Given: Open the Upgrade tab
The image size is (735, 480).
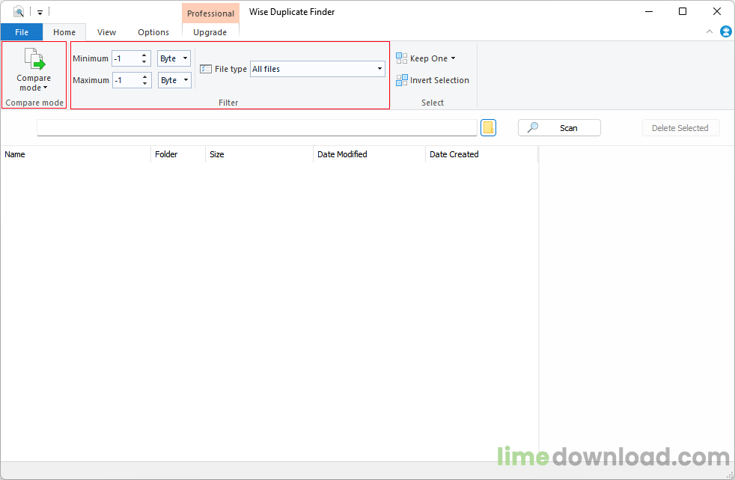Looking at the screenshot, I should [210, 32].
